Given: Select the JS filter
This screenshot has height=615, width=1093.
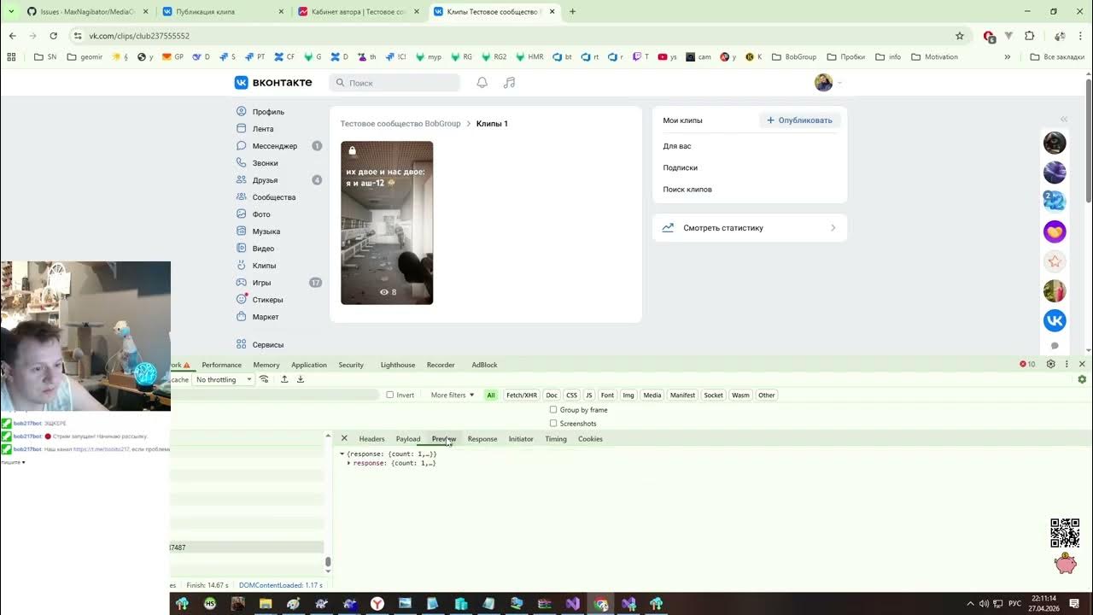Looking at the screenshot, I should [x=589, y=395].
